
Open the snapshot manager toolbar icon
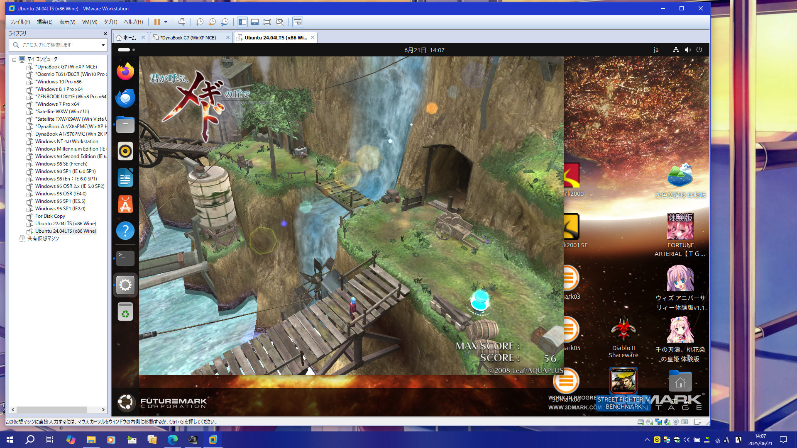coord(225,22)
